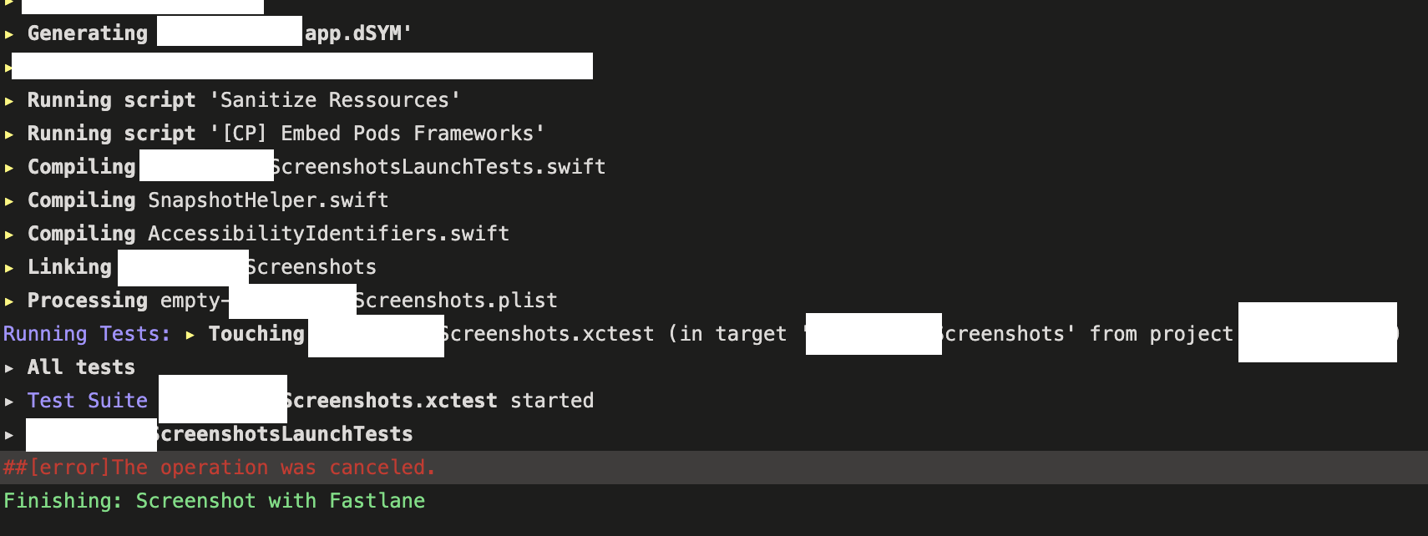This screenshot has height=536, width=1428.
Task: Click the arrow before 'Touching' text
Action: tap(190, 335)
